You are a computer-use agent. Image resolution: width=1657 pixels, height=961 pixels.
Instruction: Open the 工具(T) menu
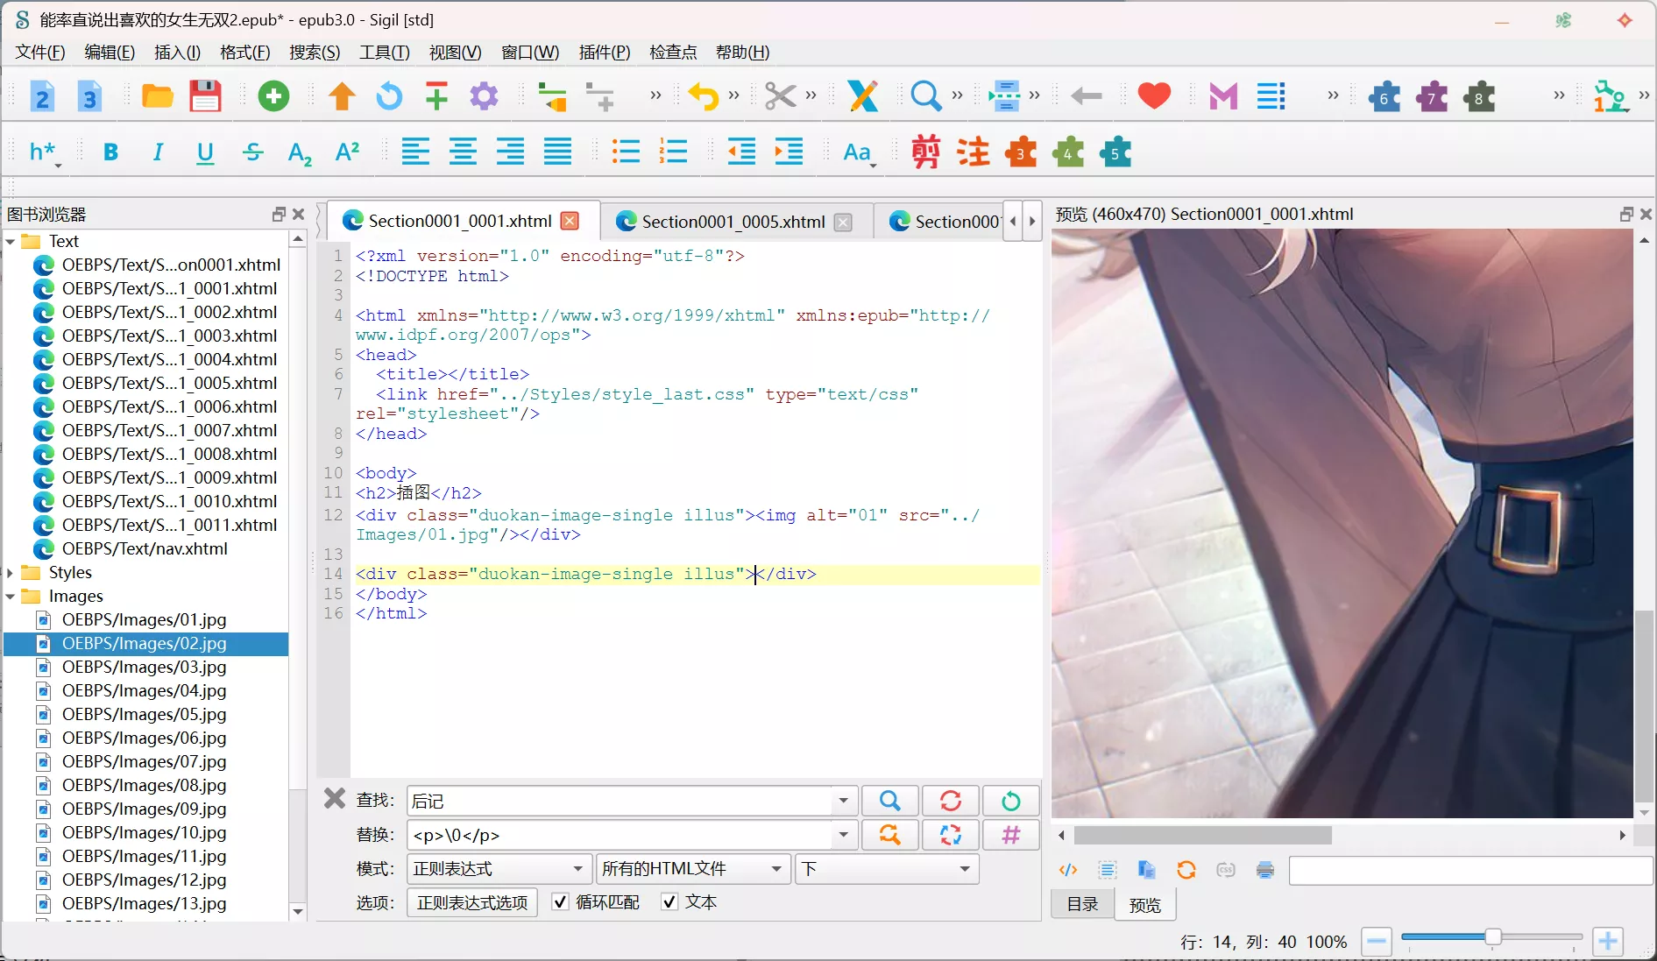tap(384, 53)
